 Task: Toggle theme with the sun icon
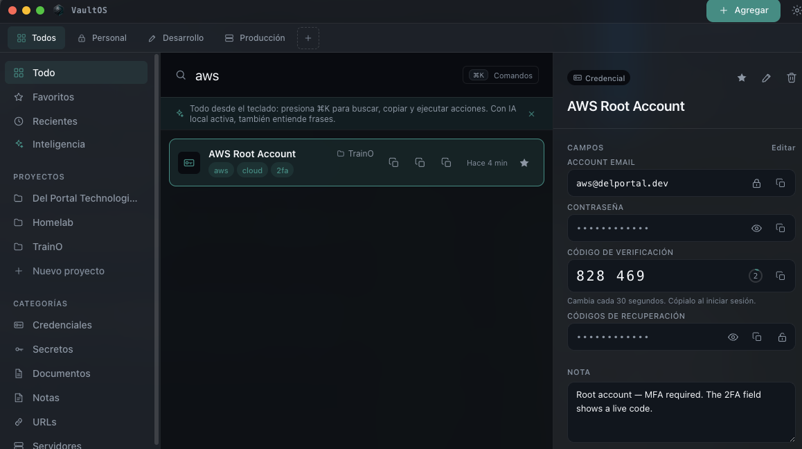coord(796,11)
